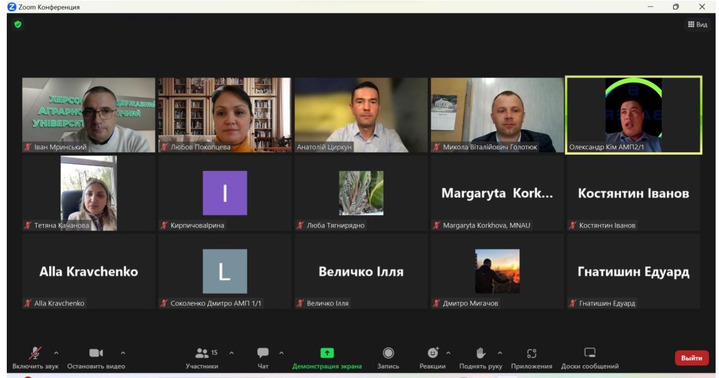The height and width of the screenshot is (378, 719).
Task: Unmute microphone with Включить звук button
Action: (35, 358)
